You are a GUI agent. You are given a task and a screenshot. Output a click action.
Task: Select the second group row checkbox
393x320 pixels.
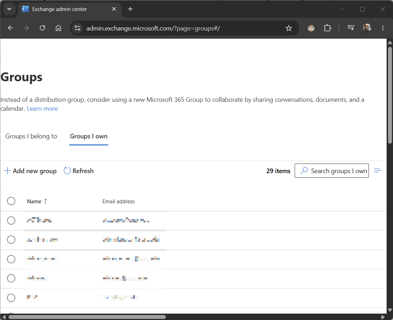[x=11, y=239]
